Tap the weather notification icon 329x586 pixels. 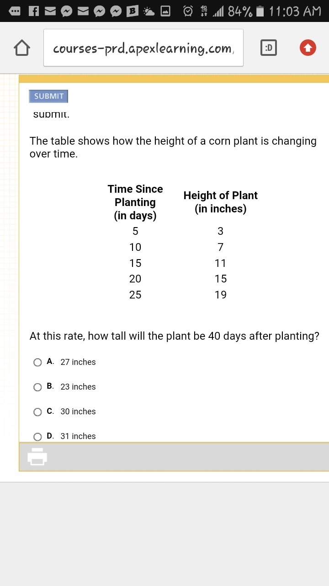click(149, 11)
